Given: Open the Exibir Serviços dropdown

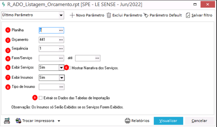Looking at the screenshot, I should pos(61,68).
